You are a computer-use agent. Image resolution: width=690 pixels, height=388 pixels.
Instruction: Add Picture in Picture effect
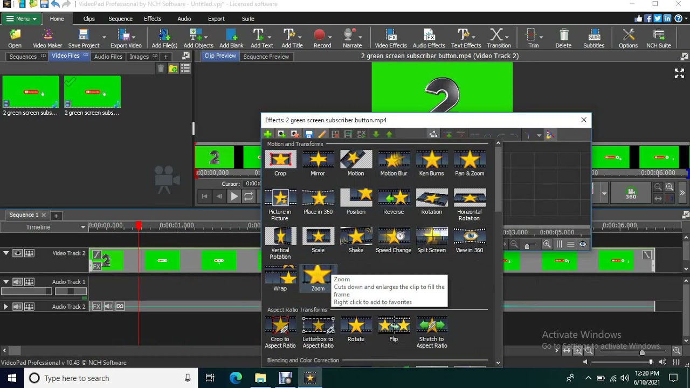tap(280, 205)
